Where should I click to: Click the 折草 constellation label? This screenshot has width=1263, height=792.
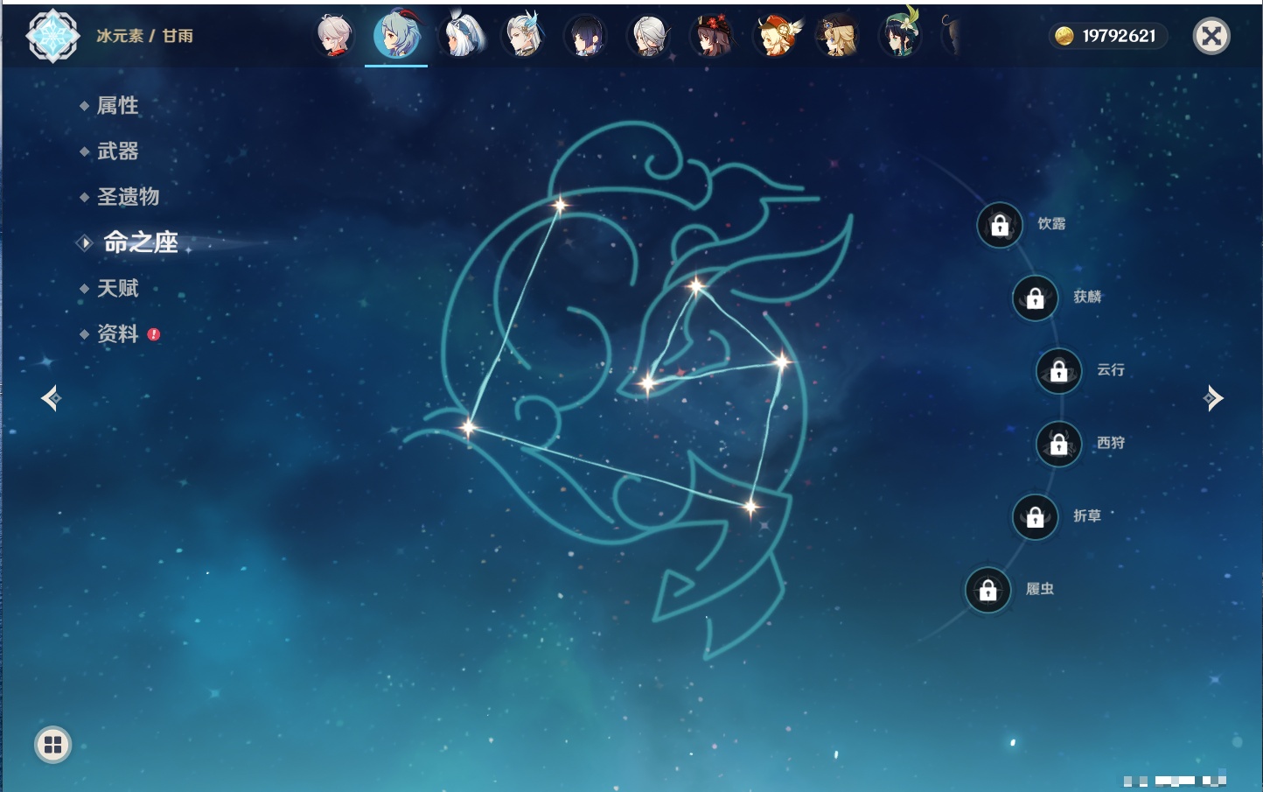point(1087,516)
